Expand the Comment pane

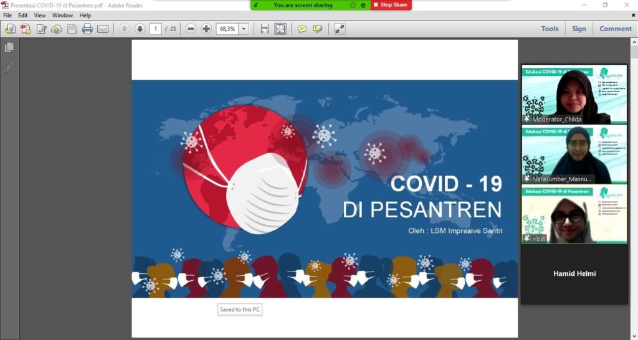(615, 29)
